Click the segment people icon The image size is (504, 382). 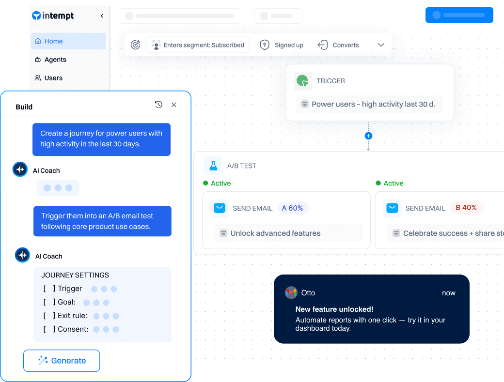tap(156, 45)
